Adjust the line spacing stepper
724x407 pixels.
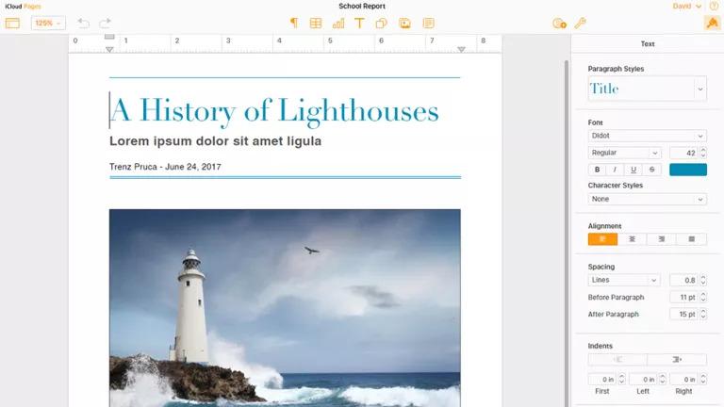(703, 280)
